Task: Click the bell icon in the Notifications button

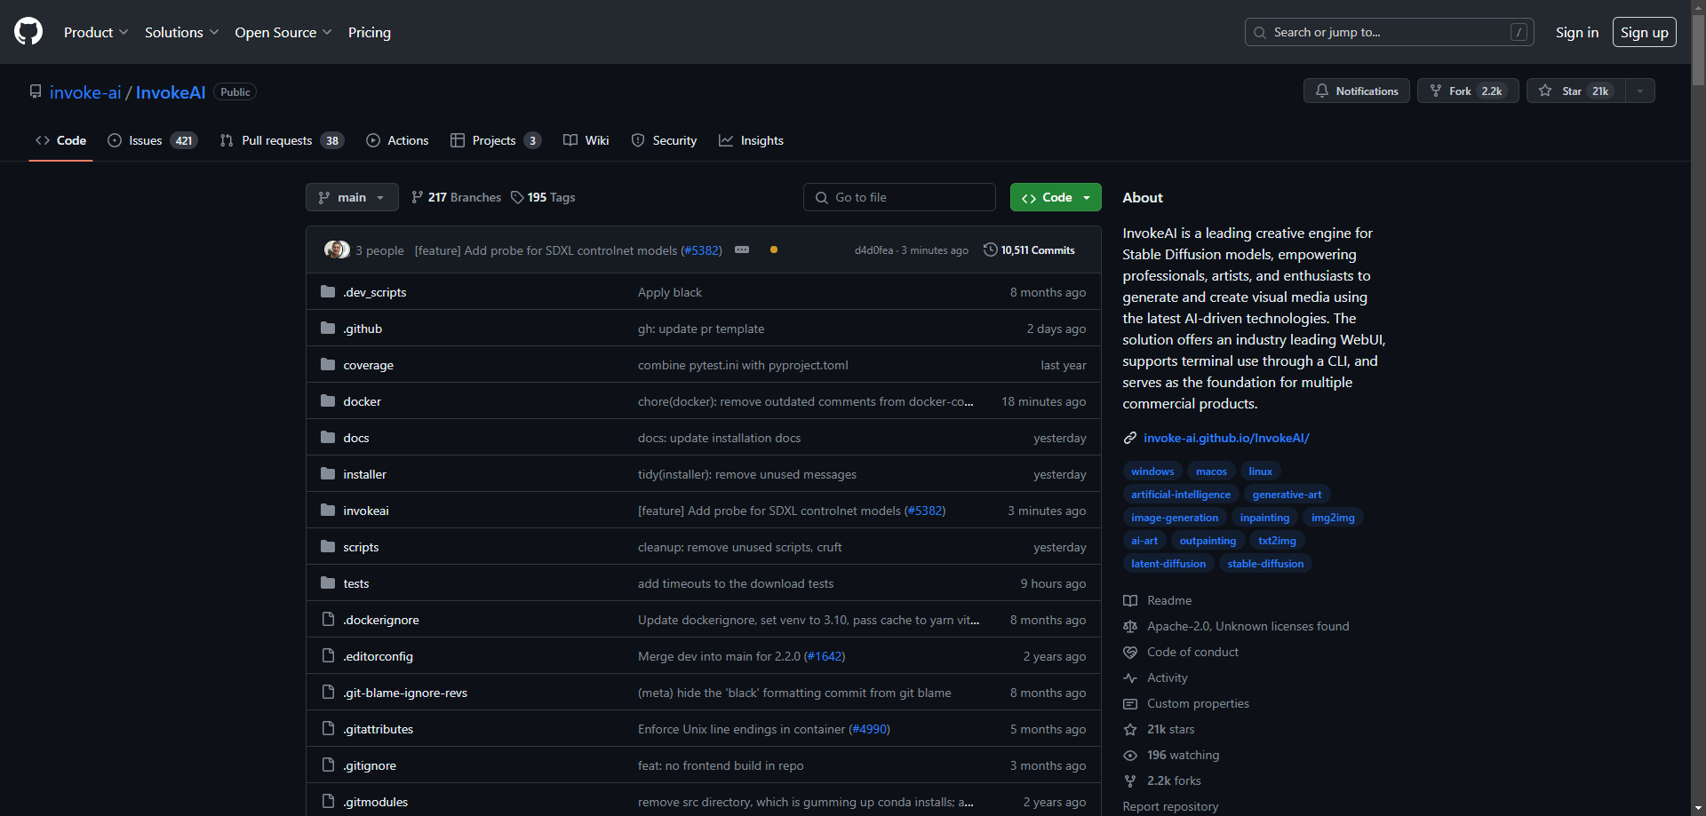Action: tap(1322, 91)
